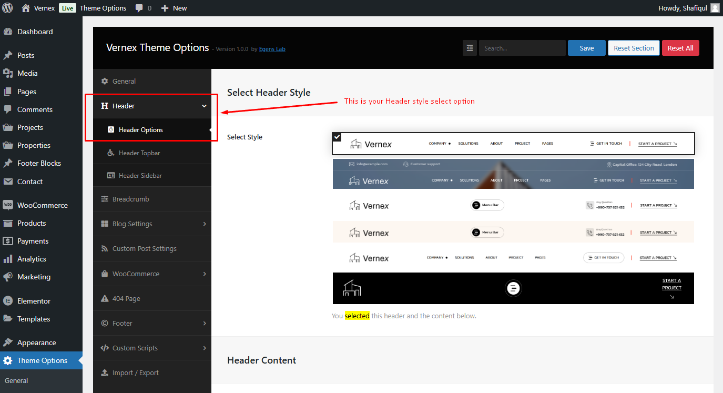The image size is (723, 393).
Task: Select cream Menu Bar header style
Action: tap(513, 232)
